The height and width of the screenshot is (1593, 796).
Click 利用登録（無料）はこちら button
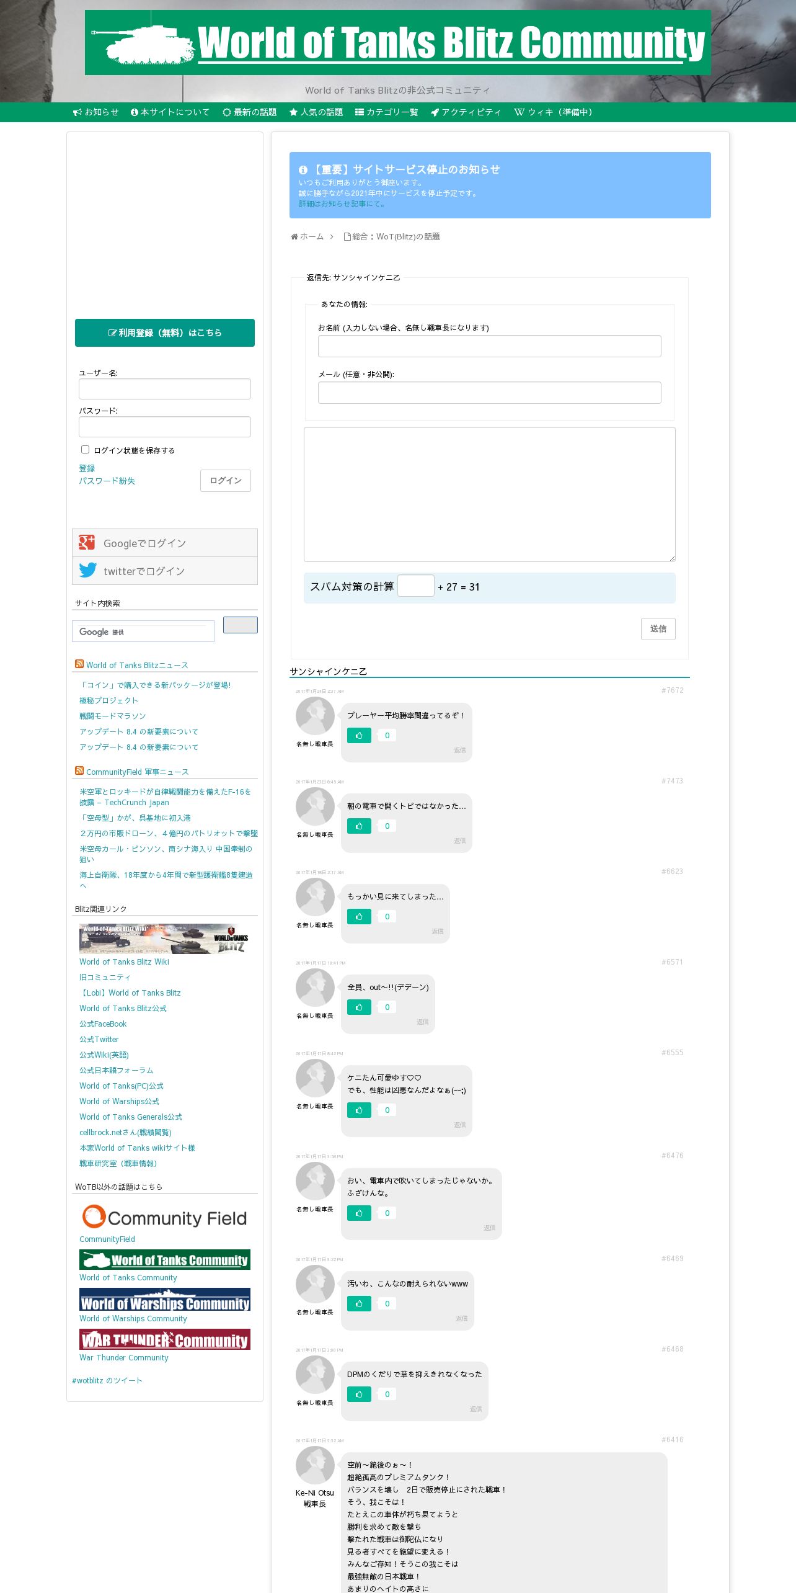(165, 332)
